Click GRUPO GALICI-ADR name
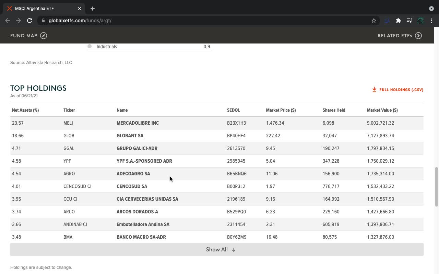 tap(137, 148)
